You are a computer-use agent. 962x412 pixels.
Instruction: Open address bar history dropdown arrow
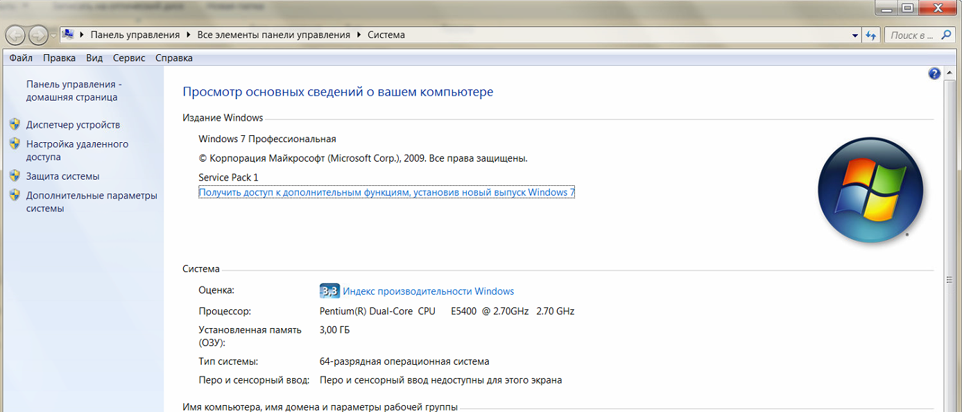coord(855,35)
